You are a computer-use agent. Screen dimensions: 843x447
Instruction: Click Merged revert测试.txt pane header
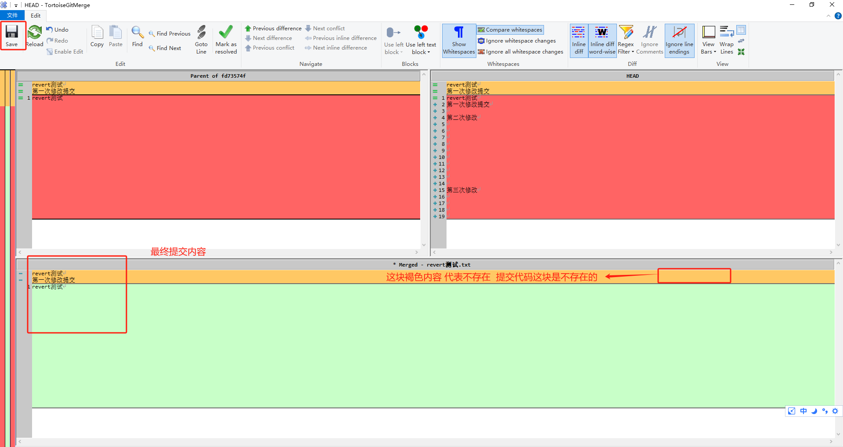tap(425, 264)
